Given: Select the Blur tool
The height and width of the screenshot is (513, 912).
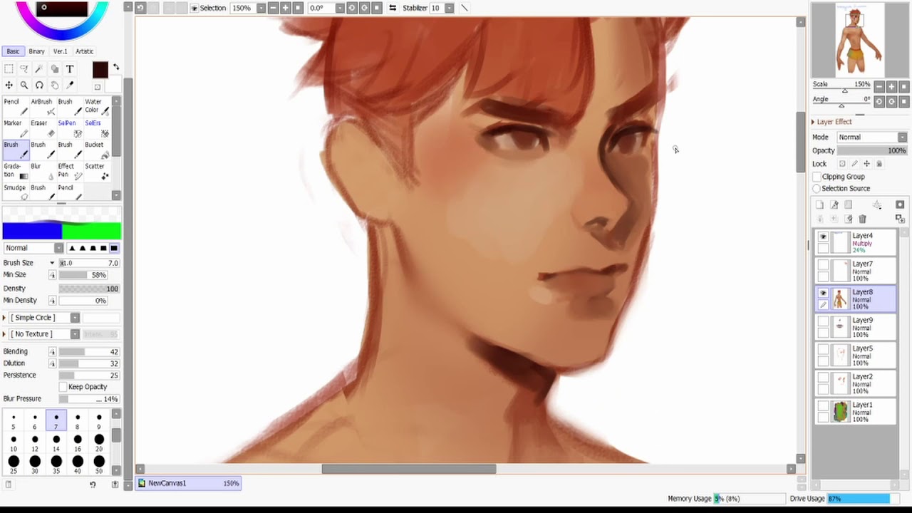Looking at the screenshot, I should click(41, 171).
